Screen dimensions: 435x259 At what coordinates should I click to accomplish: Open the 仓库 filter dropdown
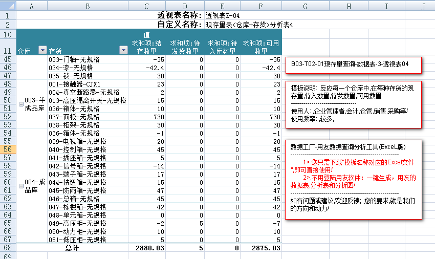42,50
